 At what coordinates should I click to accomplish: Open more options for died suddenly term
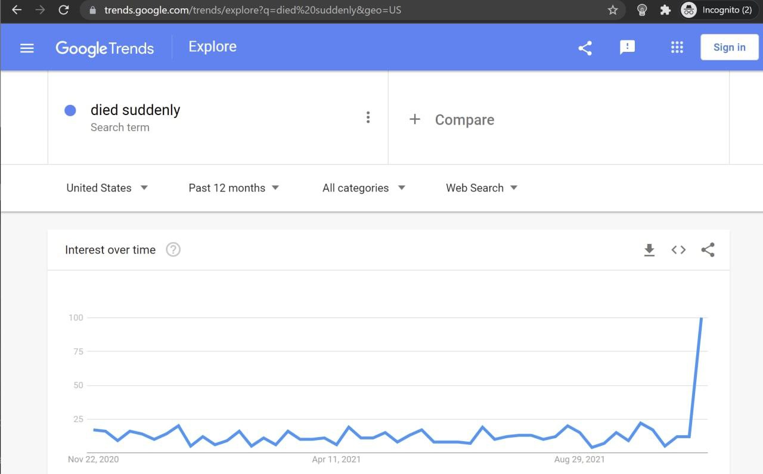[368, 117]
